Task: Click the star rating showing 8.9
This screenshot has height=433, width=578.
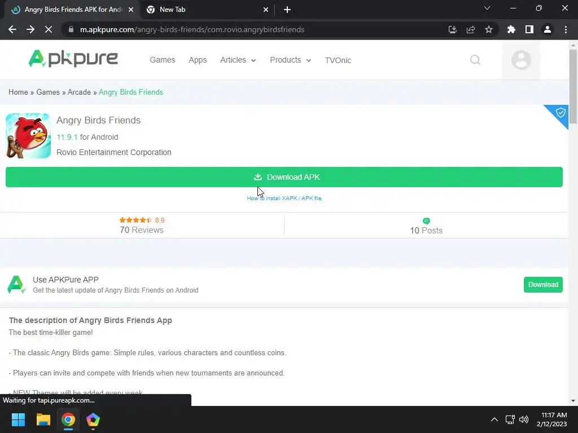Action: pos(142,220)
